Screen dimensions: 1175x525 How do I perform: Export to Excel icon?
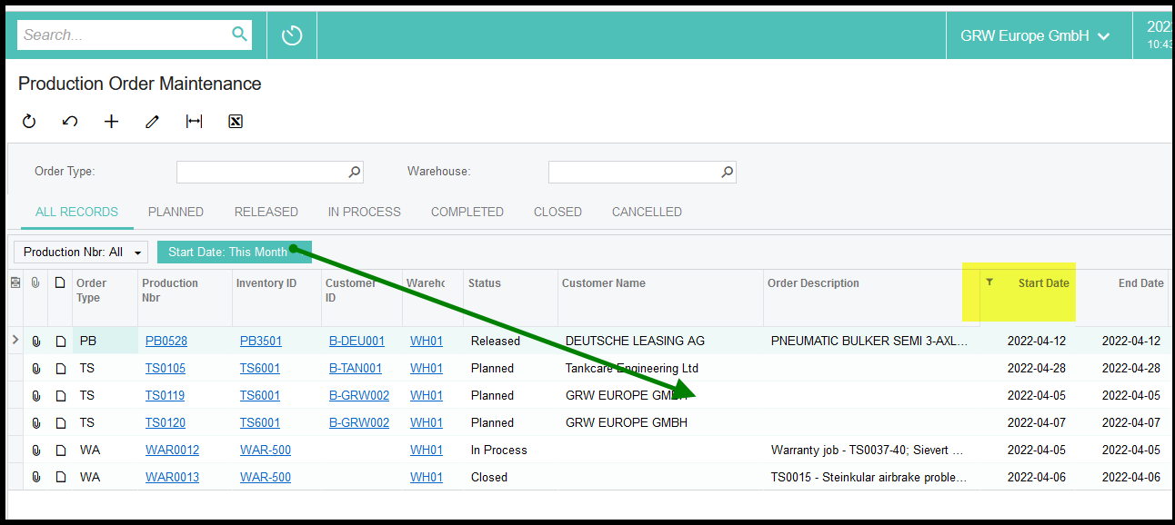[x=236, y=122]
